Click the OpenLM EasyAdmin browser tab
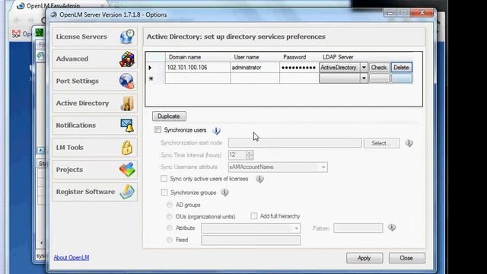This screenshot has height=274, width=487. point(59,5)
